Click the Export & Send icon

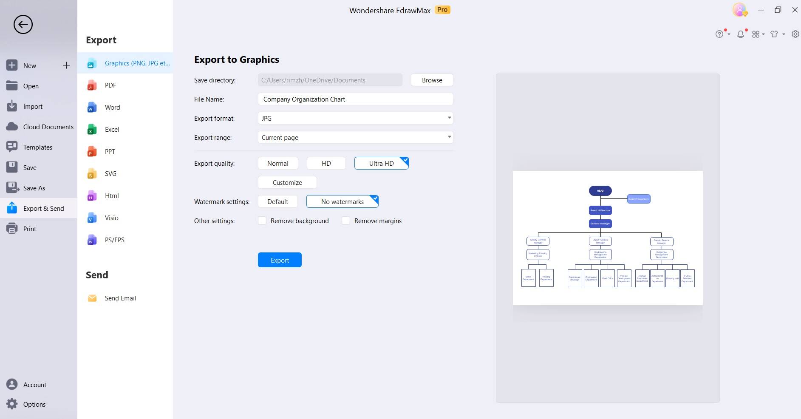[12, 208]
